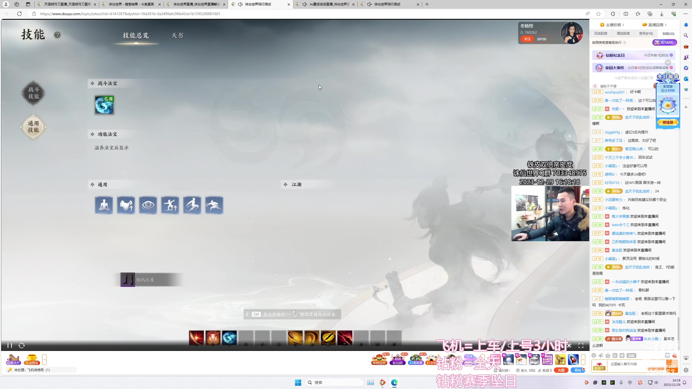Viewport: 692px width, 389px height.
Task: Select the red rocket gift icon
Action: pyautogui.click(x=573, y=360)
